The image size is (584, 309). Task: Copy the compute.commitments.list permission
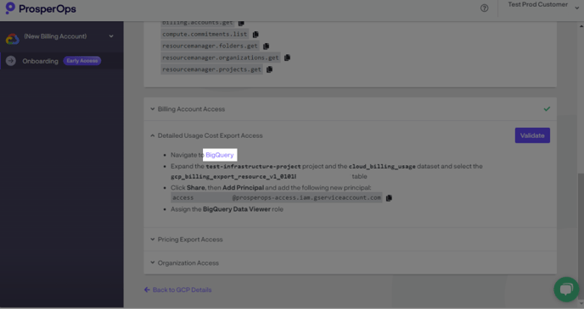(255, 34)
